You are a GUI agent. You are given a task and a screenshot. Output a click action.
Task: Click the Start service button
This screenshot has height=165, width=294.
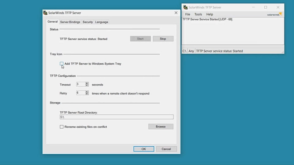[x=140, y=39]
